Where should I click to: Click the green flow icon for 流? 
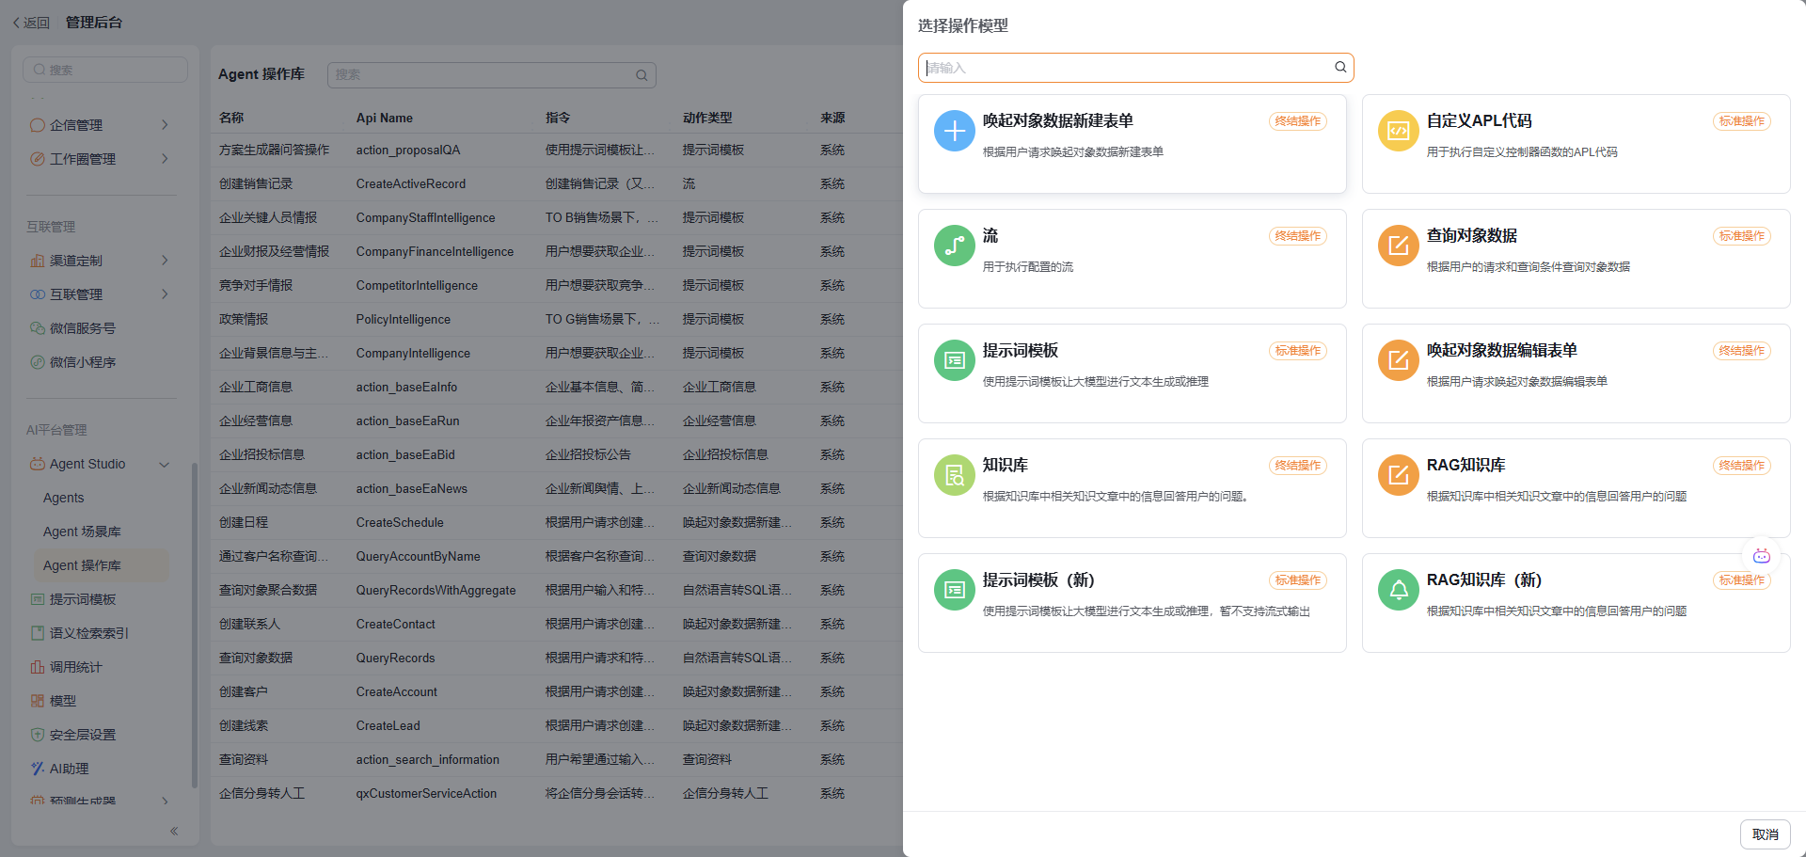pyautogui.click(x=954, y=246)
